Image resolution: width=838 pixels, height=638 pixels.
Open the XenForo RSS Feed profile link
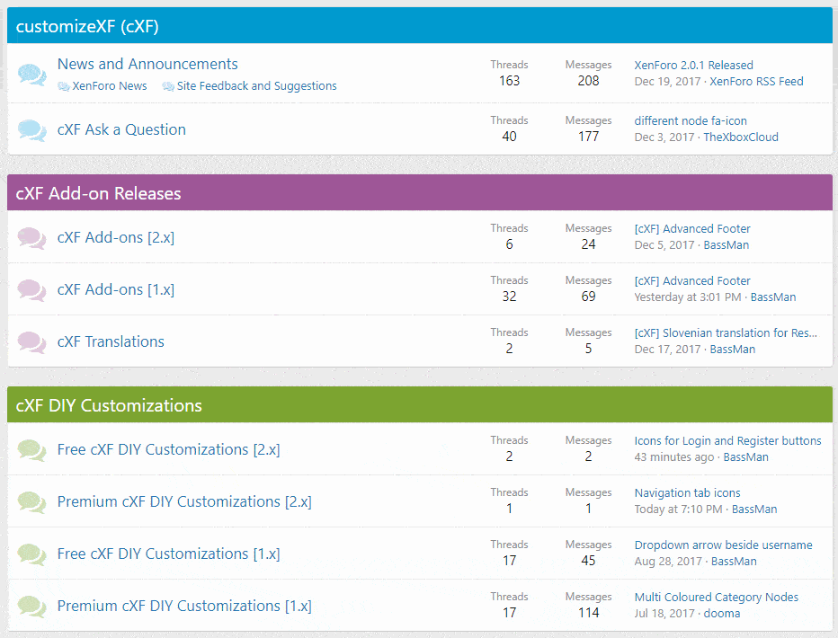tap(756, 81)
